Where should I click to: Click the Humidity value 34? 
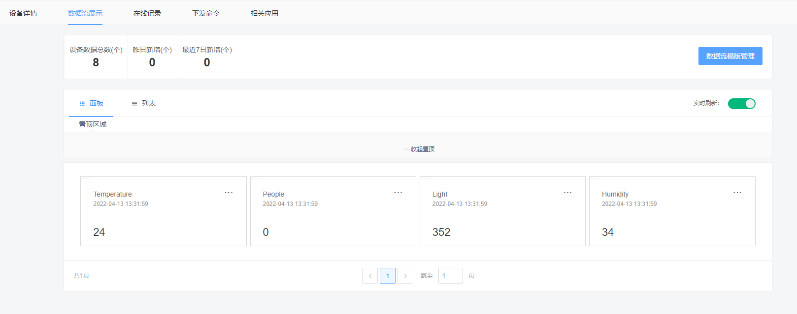(608, 232)
